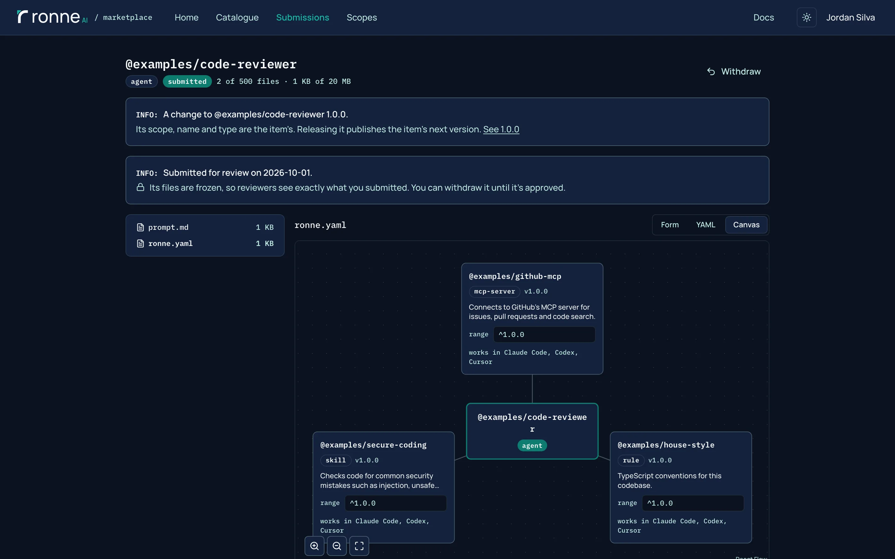895x559 pixels.
Task: Open the Docs link
Action: pos(763,17)
